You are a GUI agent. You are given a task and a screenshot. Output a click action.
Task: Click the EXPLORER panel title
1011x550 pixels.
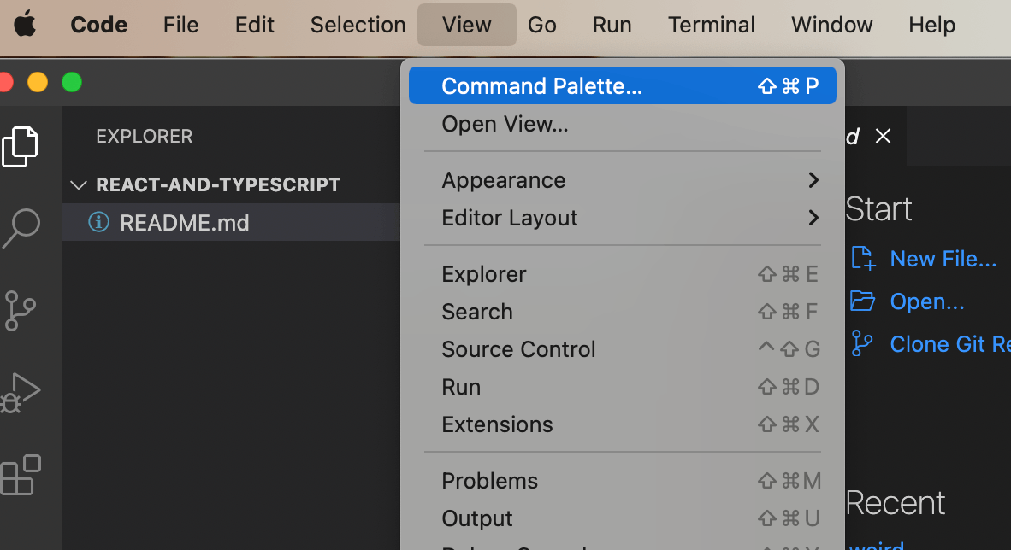(x=145, y=137)
